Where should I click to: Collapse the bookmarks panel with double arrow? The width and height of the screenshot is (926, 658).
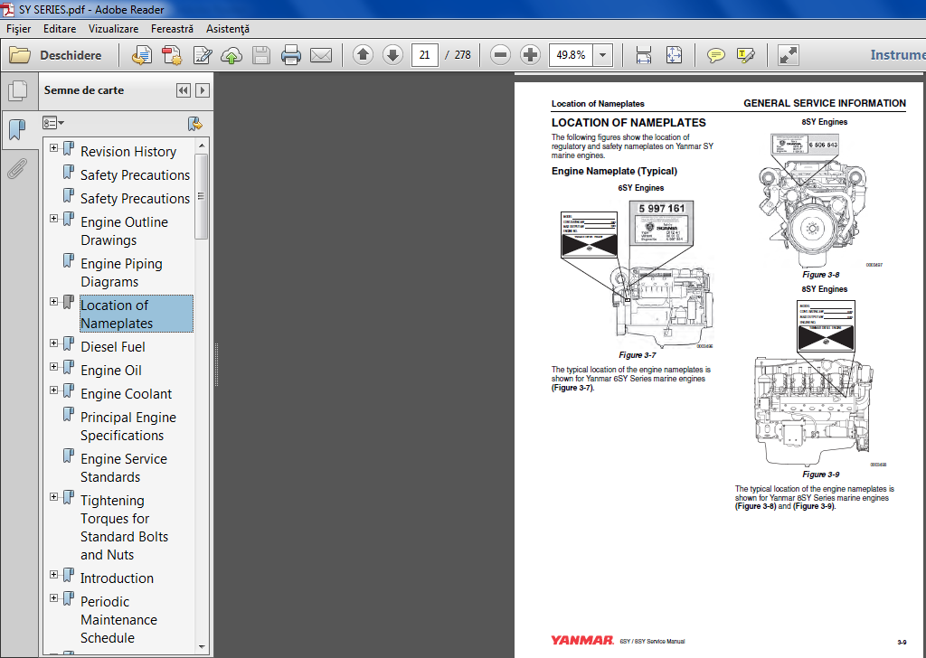click(184, 90)
